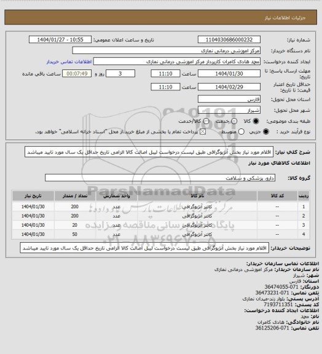Open buyer contact info link اطلاعات تماس خریدار
322x354 pixels.
pos(69,61)
